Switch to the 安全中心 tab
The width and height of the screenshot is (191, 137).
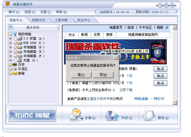click(x=84, y=20)
